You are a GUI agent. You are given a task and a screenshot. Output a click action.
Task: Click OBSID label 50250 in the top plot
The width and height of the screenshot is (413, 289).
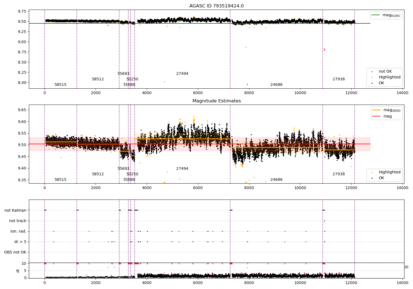click(x=132, y=79)
